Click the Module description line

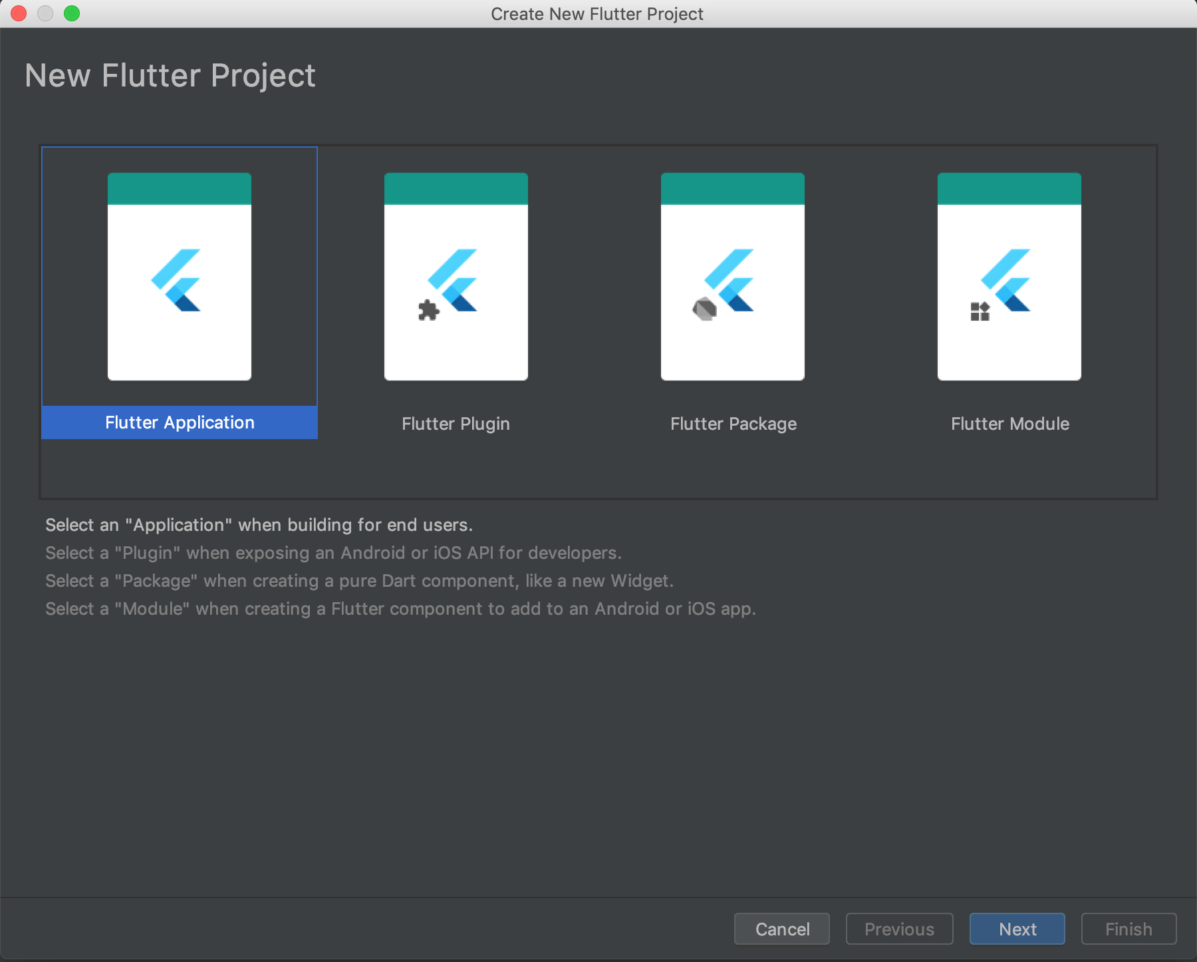(x=401, y=609)
